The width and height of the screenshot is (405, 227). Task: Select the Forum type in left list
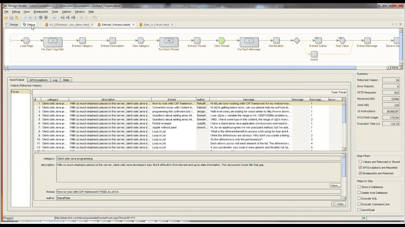point(21,92)
